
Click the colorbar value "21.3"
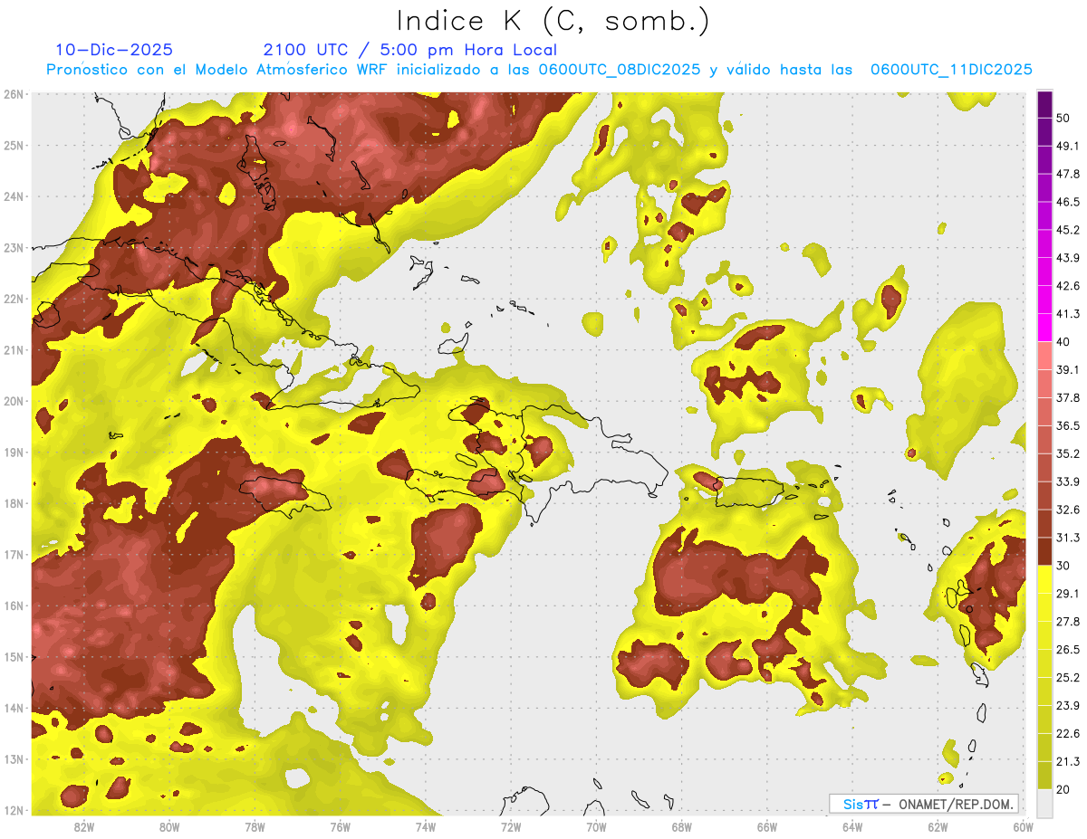coord(1068,761)
